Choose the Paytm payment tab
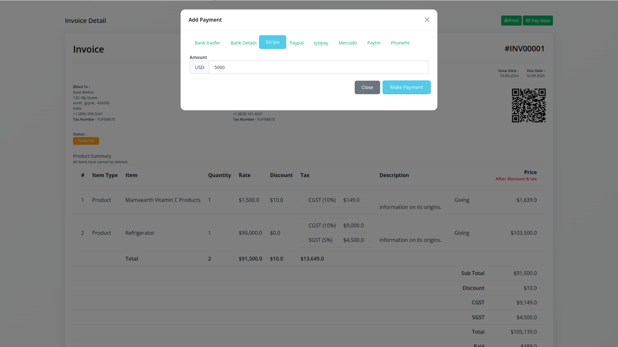The image size is (618, 347). point(374,43)
